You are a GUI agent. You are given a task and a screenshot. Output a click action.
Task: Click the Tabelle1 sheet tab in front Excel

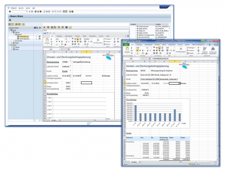134,162
